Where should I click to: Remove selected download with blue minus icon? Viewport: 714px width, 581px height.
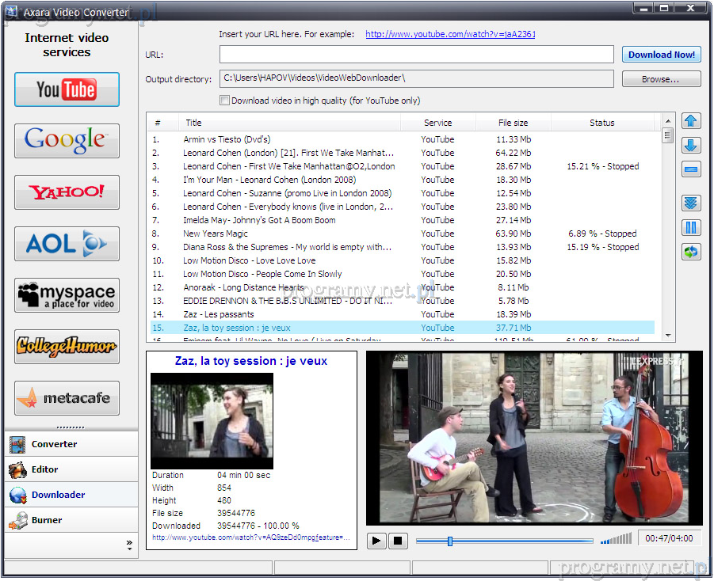(691, 169)
